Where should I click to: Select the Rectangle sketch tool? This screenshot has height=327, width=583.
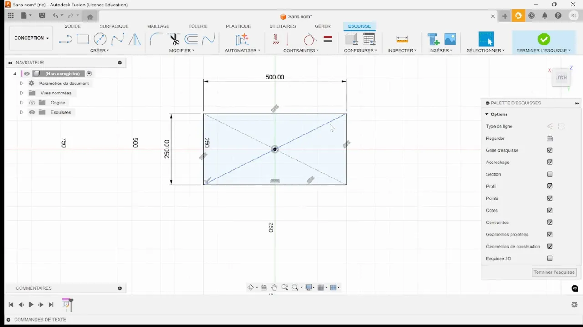coord(83,39)
